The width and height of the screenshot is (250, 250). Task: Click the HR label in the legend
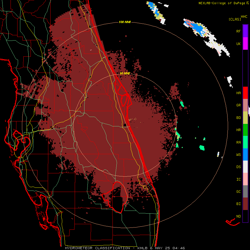coord(238,130)
